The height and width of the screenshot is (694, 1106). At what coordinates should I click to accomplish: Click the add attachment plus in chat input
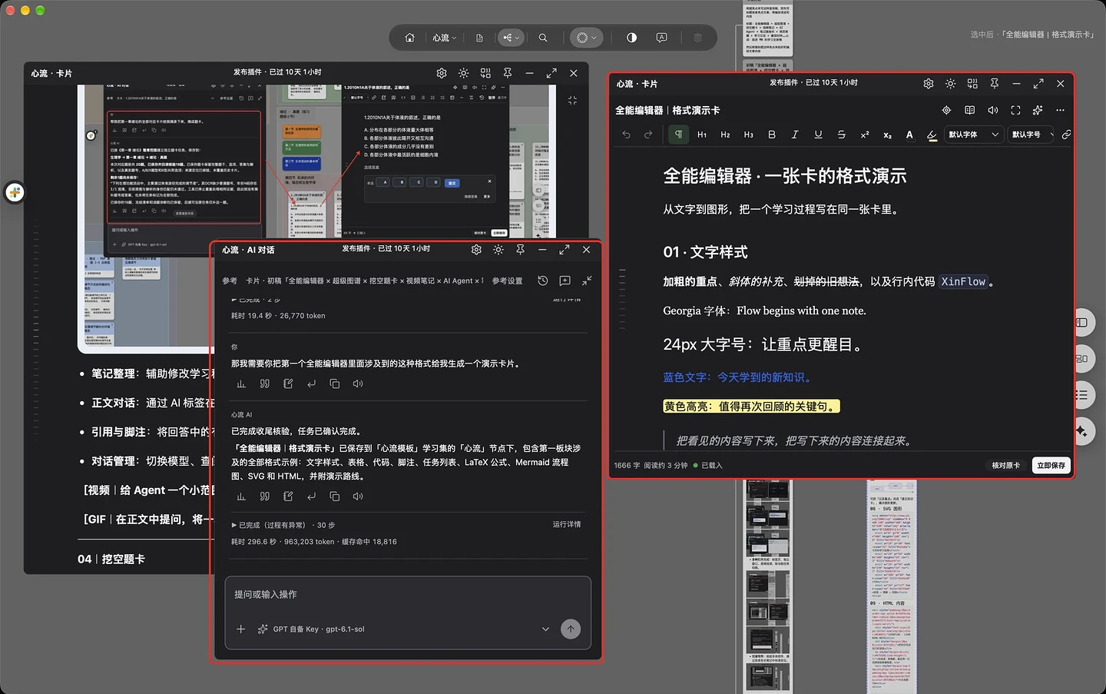pyautogui.click(x=240, y=629)
